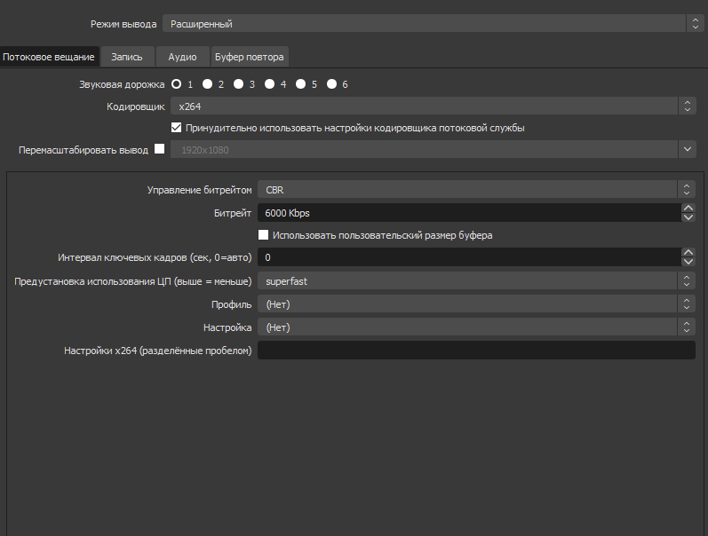The image size is (708, 536).
Task: Switch to the Потоковое вещание tab
Action: (50, 57)
